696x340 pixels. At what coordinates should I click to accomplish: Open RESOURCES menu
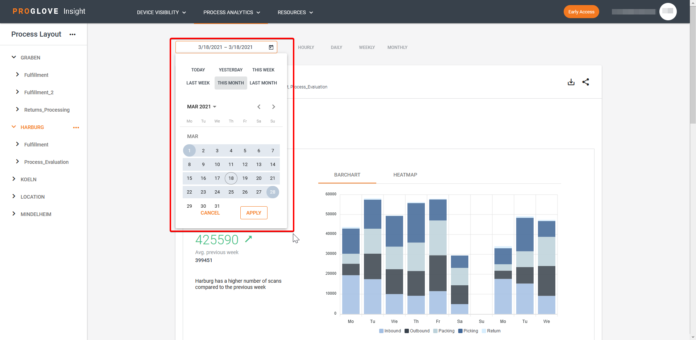coord(295,12)
